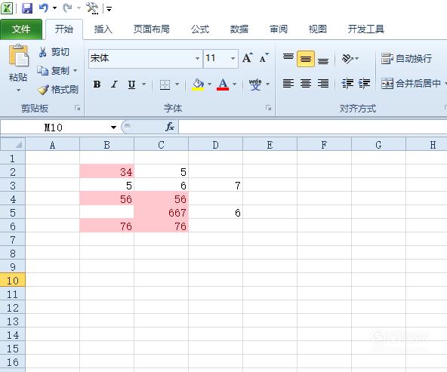447x372 pixels.
Task: Switch to the 开始 tab
Action: tap(64, 29)
